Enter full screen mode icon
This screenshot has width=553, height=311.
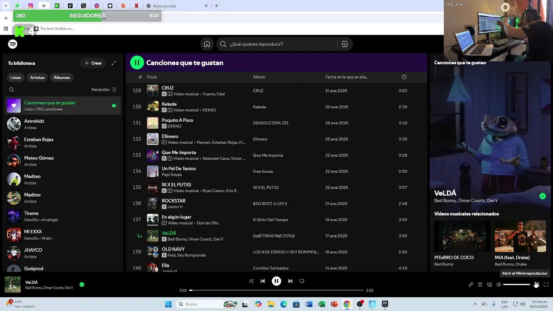coord(546,285)
